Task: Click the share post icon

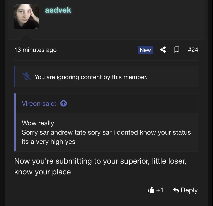Action: pyautogui.click(x=163, y=50)
